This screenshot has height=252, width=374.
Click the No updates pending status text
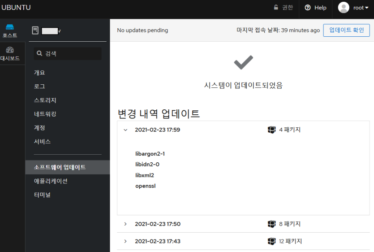click(142, 30)
